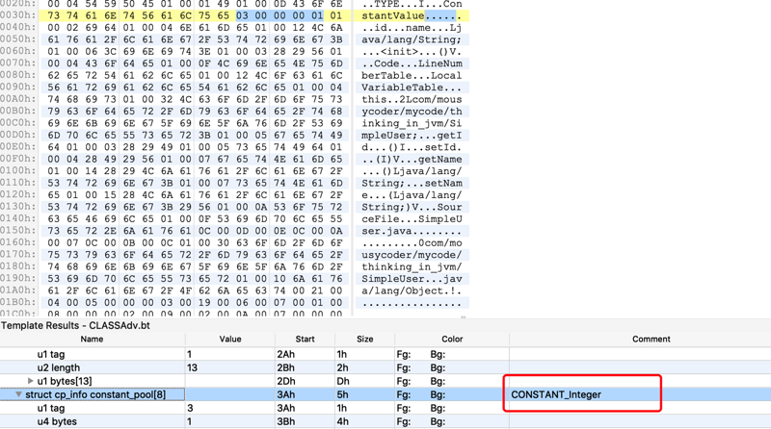Click the 4h size of u4 bytes
This screenshot has height=429, width=771.
(x=342, y=421)
